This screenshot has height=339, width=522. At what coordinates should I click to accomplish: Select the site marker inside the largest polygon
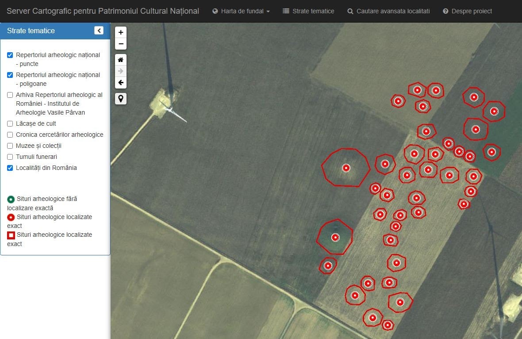[346, 168]
